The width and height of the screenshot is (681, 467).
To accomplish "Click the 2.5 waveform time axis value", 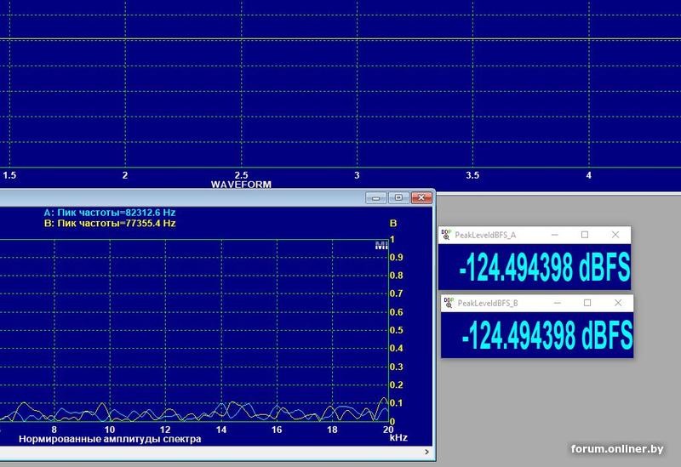I will (x=241, y=175).
